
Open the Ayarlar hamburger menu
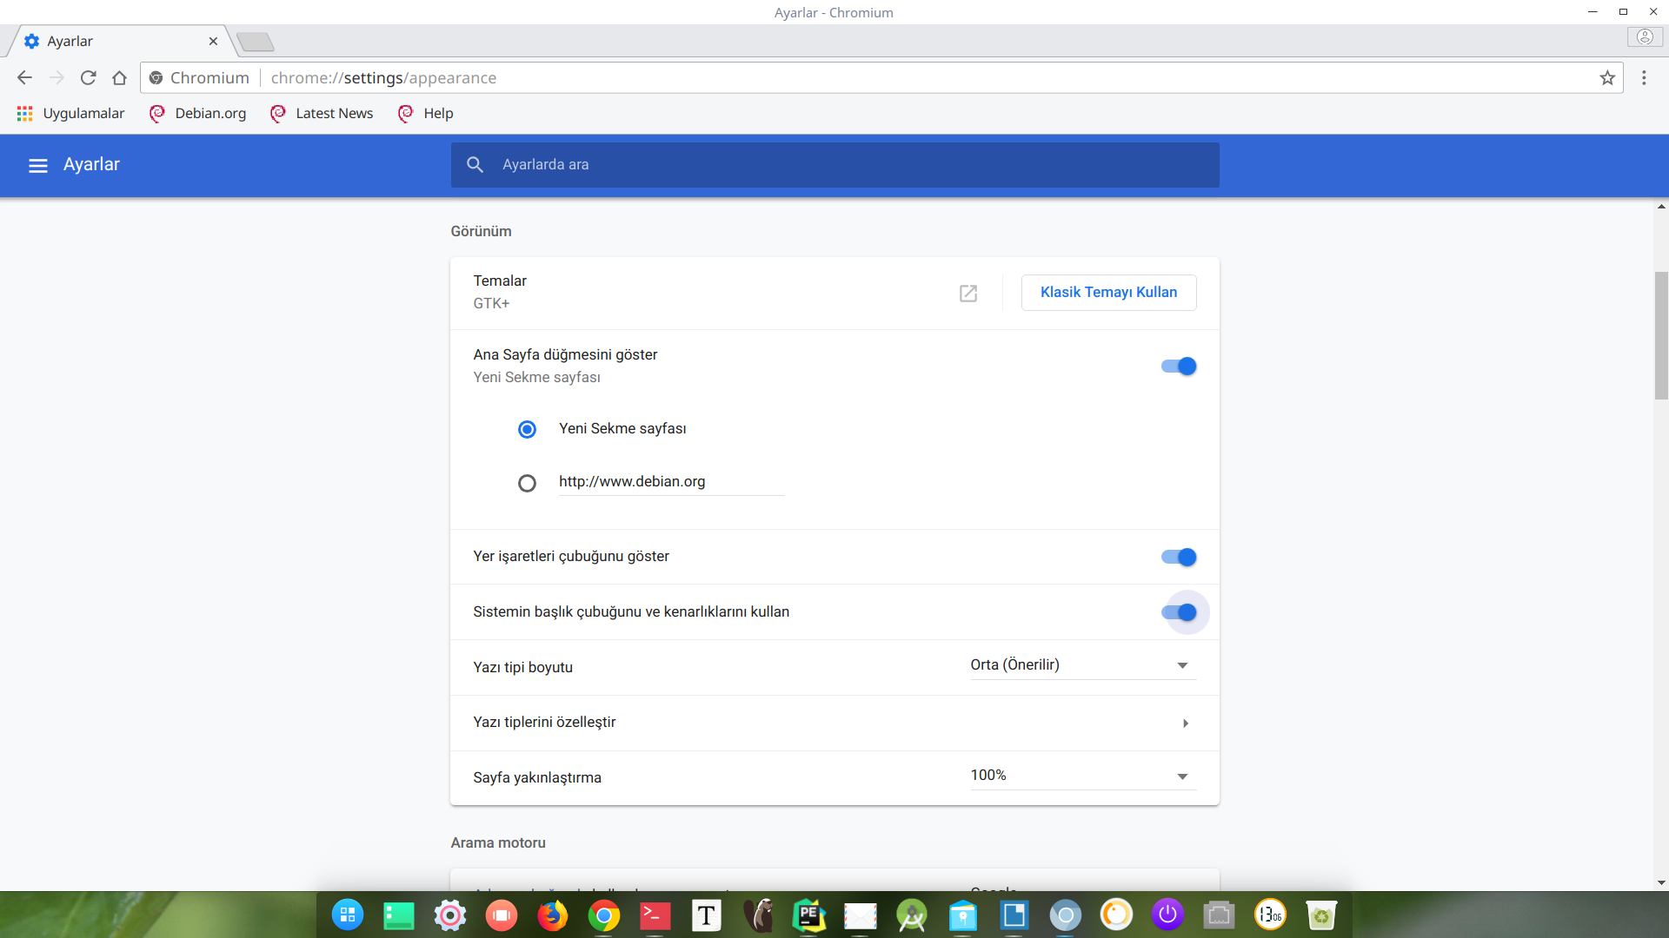tap(37, 165)
